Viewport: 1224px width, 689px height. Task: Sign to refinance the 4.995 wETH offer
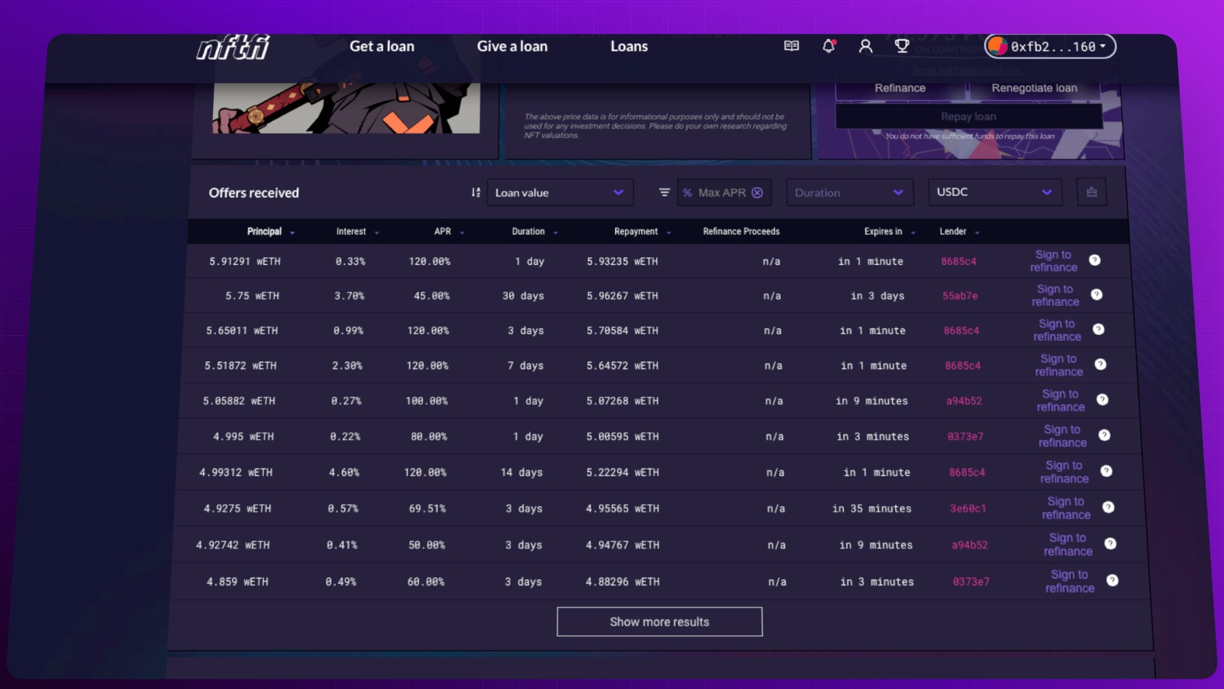[1063, 436]
